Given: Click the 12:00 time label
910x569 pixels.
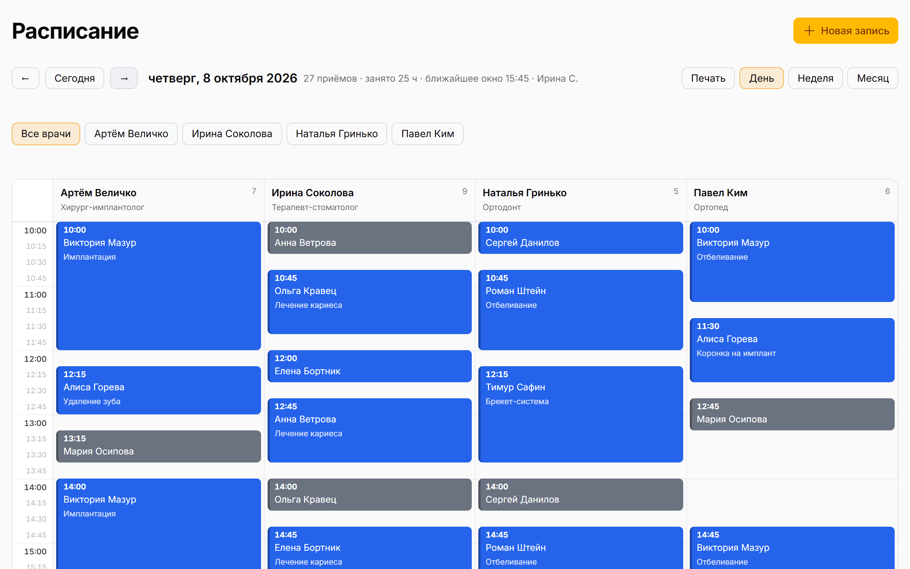Looking at the screenshot, I should tap(35, 359).
